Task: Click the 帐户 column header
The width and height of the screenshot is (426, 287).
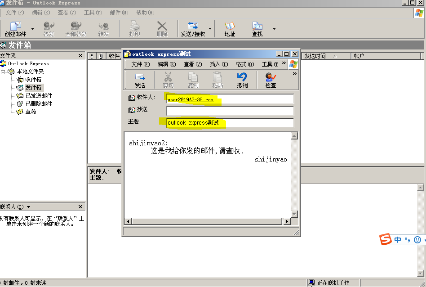Action: coord(386,56)
